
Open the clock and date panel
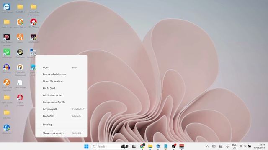click(260, 146)
